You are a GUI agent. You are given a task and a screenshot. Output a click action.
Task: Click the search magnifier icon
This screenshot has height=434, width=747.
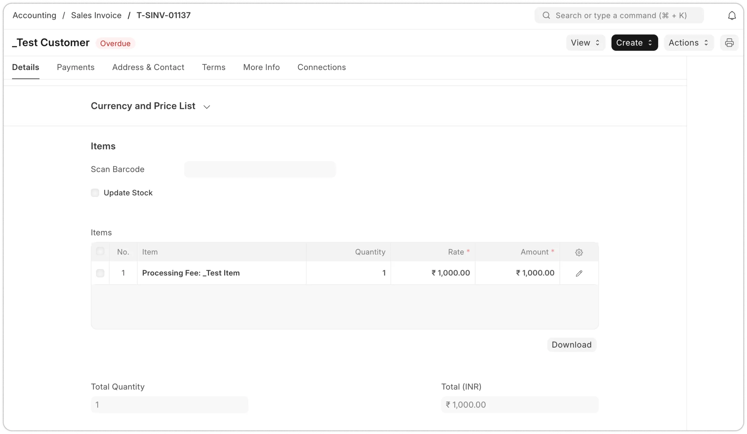(x=546, y=15)
